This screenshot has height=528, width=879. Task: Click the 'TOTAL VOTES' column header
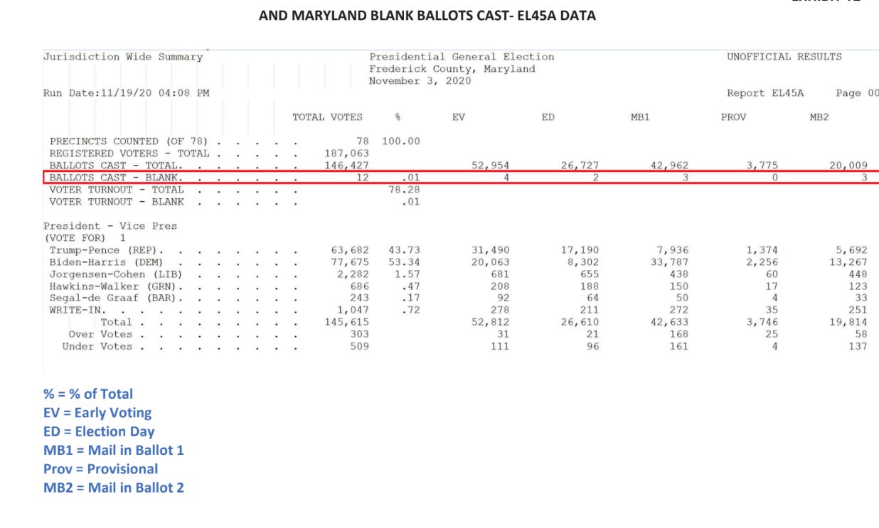coord(327,117)
